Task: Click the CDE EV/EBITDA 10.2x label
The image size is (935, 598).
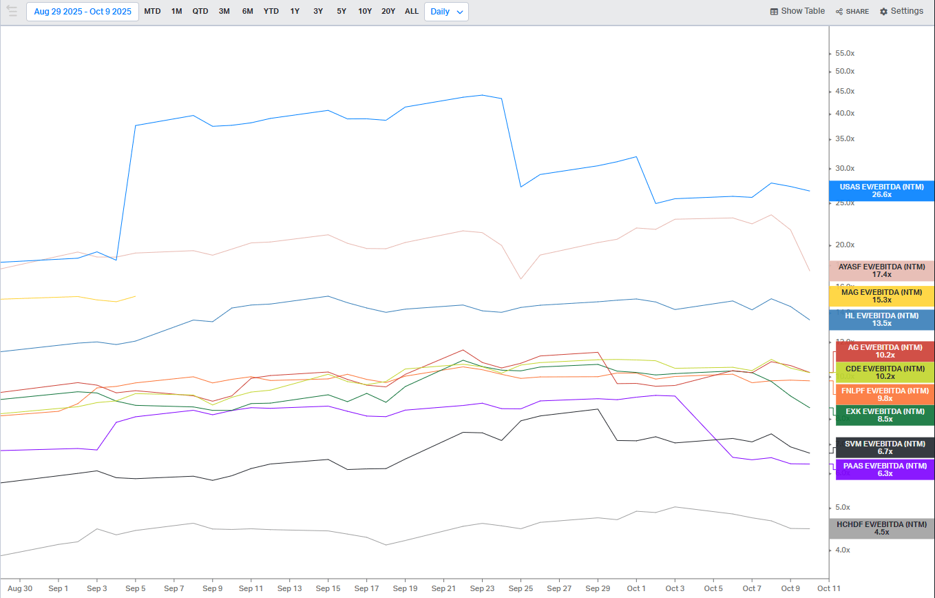Action: click(885, 373)
